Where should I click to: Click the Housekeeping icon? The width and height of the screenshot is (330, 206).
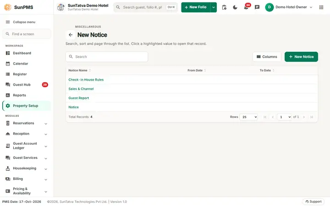8,168
